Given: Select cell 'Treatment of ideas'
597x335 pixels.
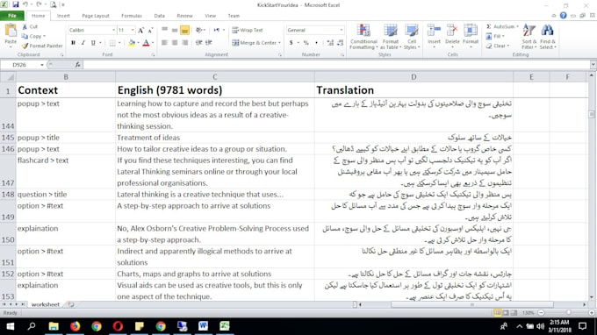Looking at the screenshot, I should point(215,138).
